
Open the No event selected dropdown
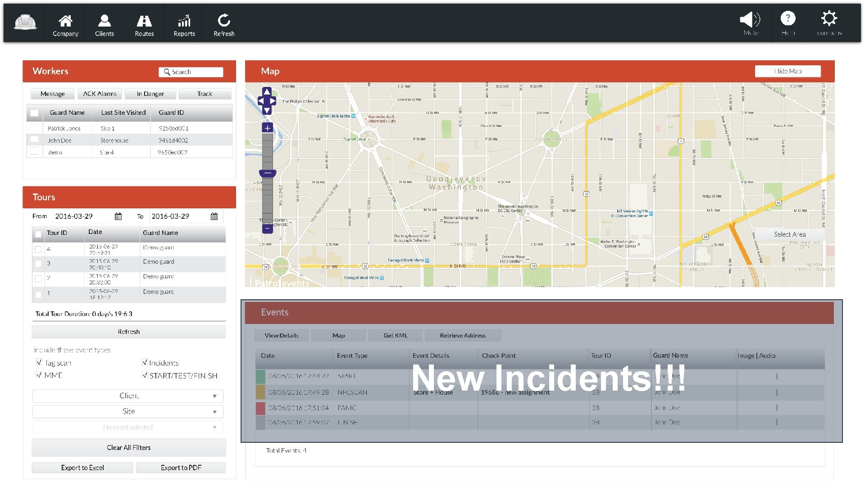coord(128,427)
